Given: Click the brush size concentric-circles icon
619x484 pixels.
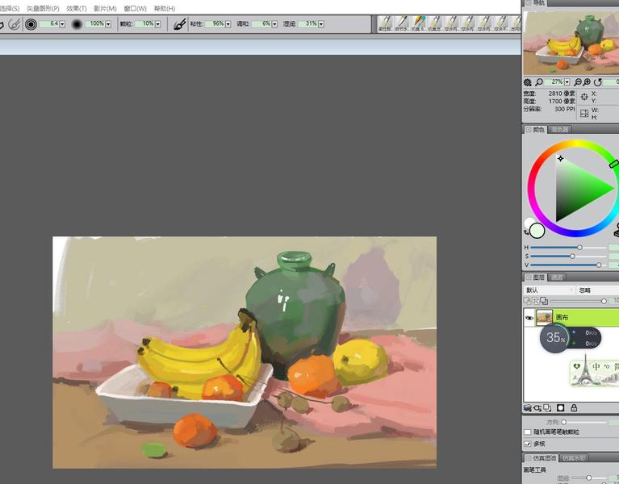Looking at the screenshot, I should pyautogui.click(x=31, y=24).
